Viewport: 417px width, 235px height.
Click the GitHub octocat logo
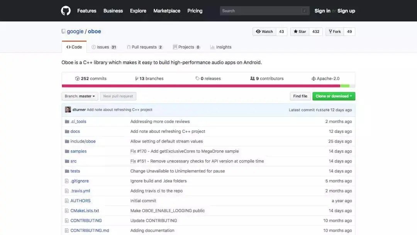click(x=66, y=11)
